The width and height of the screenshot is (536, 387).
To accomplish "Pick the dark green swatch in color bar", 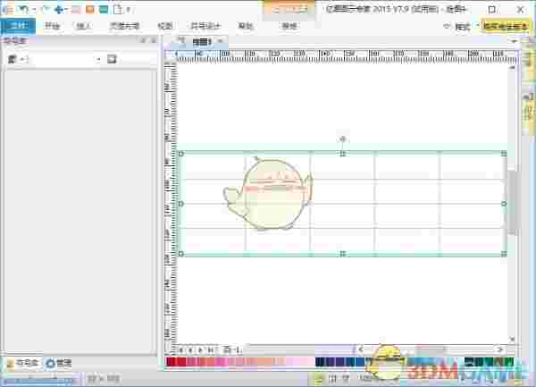I will tap(469, 362).
